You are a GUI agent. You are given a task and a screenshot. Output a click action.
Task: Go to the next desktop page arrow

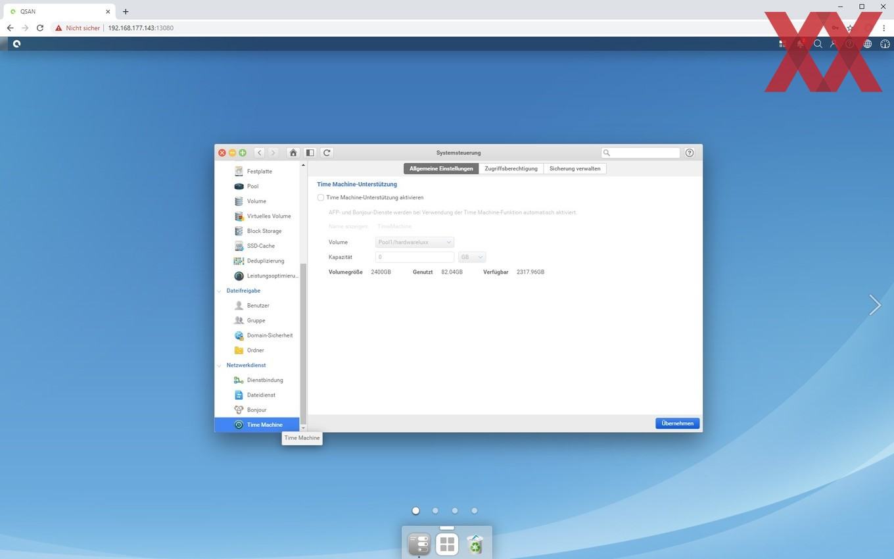point(874,305)
